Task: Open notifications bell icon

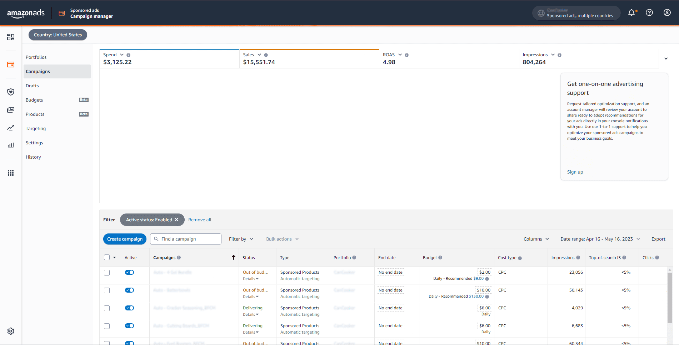Action: pyautogui.click(x=631, y=13)
